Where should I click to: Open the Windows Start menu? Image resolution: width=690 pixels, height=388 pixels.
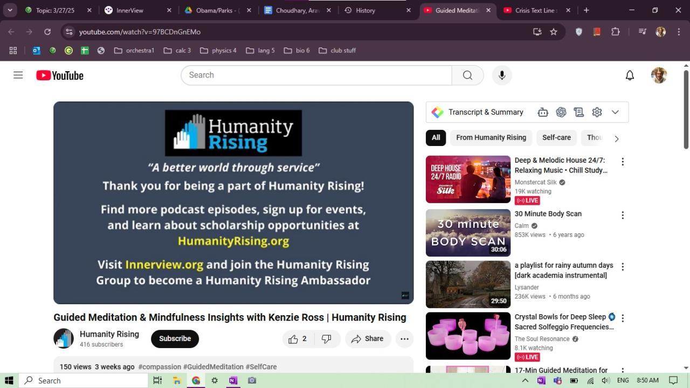[9, 380]
